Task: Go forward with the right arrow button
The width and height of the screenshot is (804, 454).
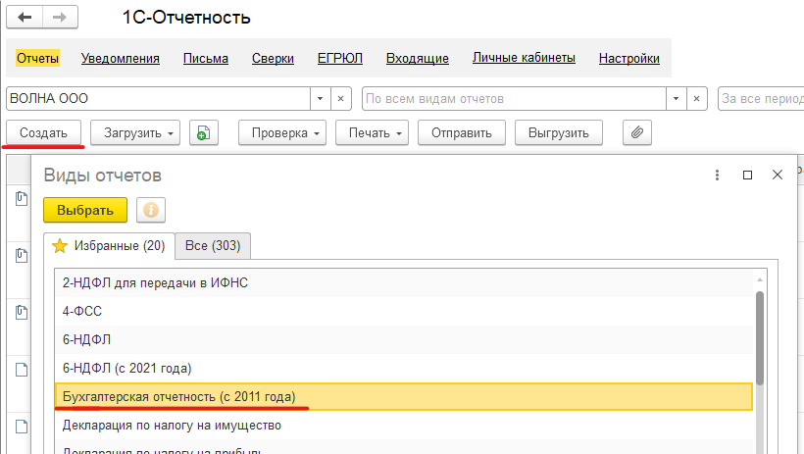Action: tap(60, 17)
